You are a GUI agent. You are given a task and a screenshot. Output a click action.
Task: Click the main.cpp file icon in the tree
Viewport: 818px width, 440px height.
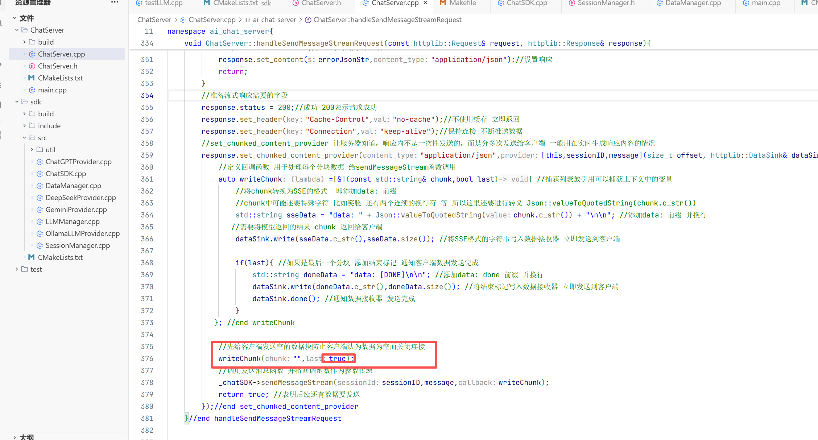32,90
